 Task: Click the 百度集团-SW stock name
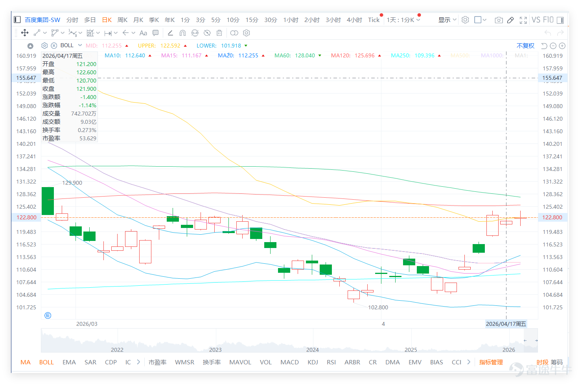point(42,20)
